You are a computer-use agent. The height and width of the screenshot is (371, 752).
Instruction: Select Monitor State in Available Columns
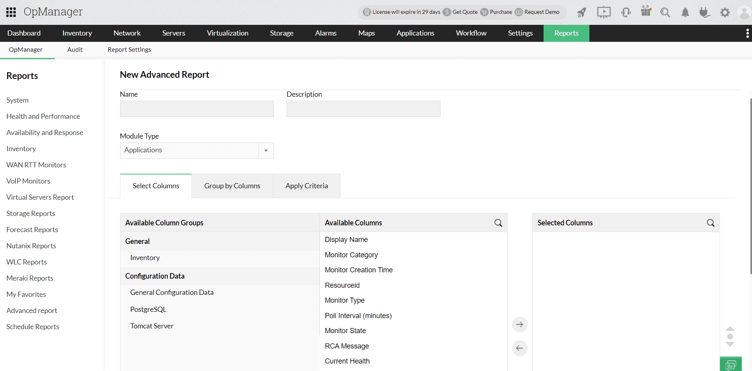click(x=345, y=330)
